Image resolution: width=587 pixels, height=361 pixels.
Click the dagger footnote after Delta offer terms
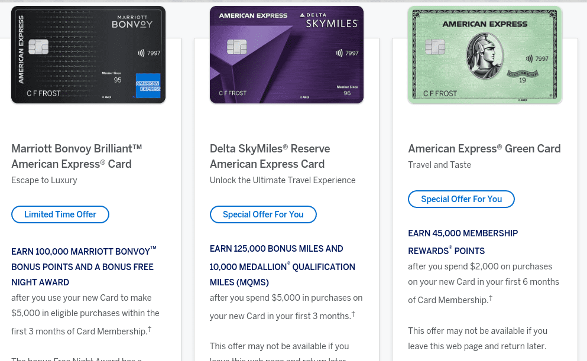tap(353, 314)
